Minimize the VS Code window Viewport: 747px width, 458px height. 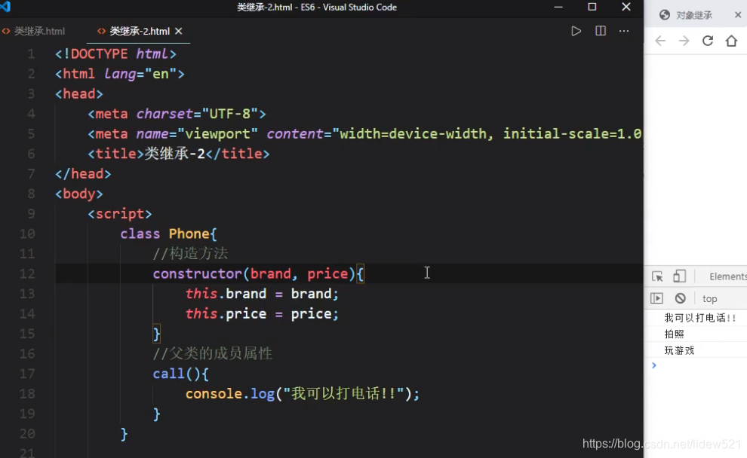click(x=558, y=7)
